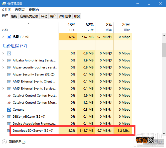
Task: Expand DBSer_ABC.exe (32 位) row
Action: 3,116
